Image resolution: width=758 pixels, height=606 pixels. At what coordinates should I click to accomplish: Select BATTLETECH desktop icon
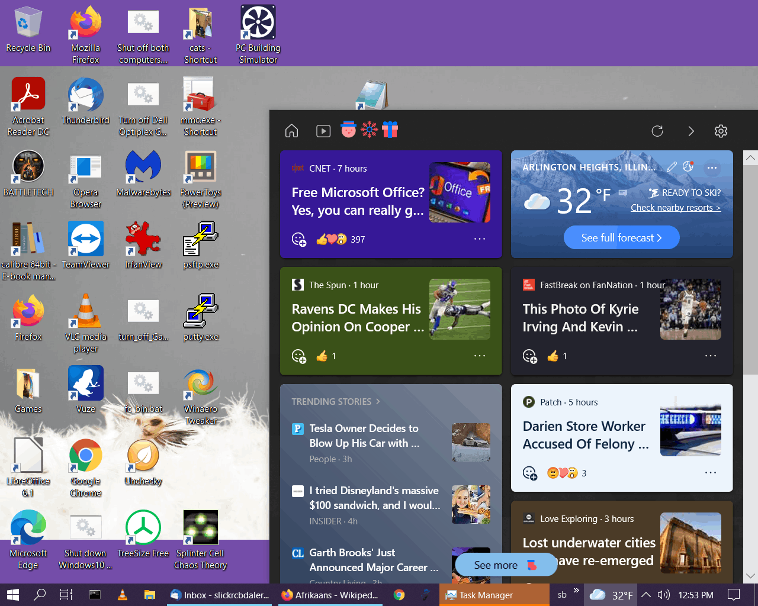point(28,174)
